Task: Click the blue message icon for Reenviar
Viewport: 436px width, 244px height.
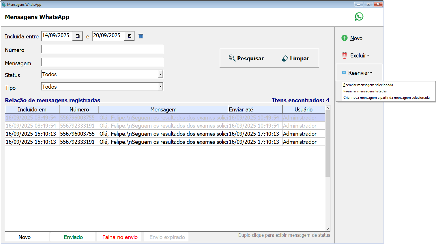Action: [344, 72]
